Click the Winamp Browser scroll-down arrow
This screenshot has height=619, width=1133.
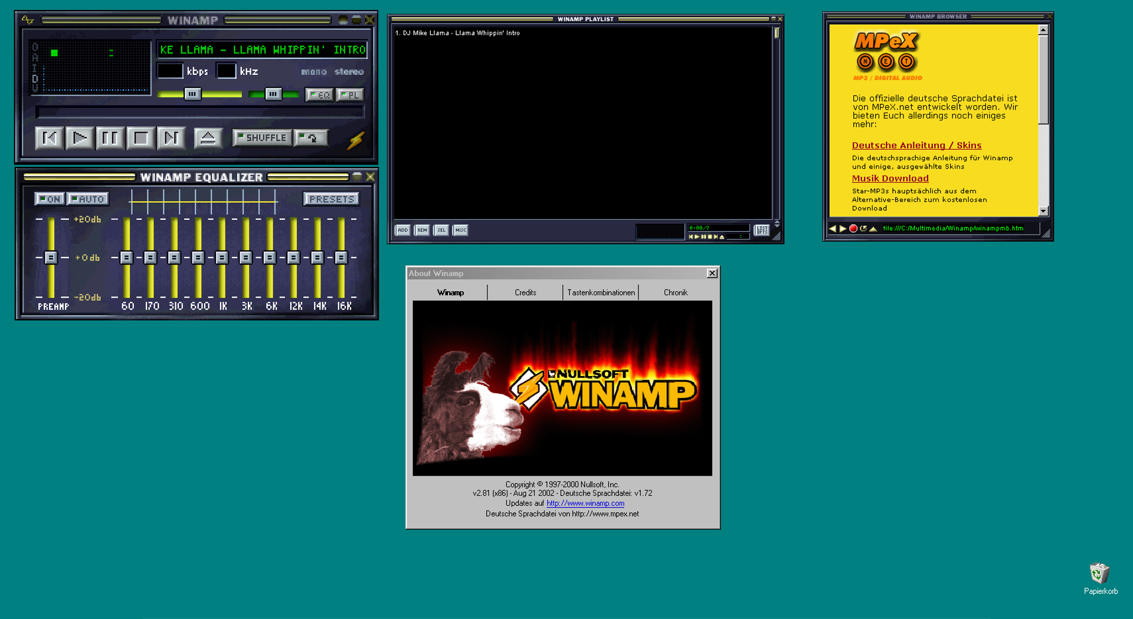pos(1043,211)
